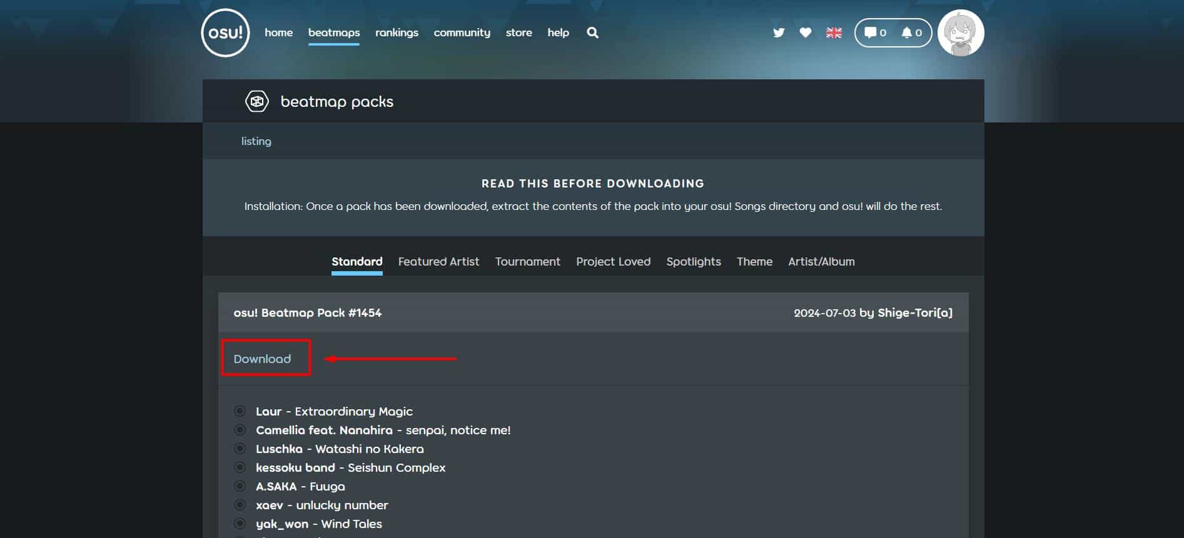Open Shige-Tori(a) user profile
This screenshot has width=1184, height=538.
coord(915,312)
